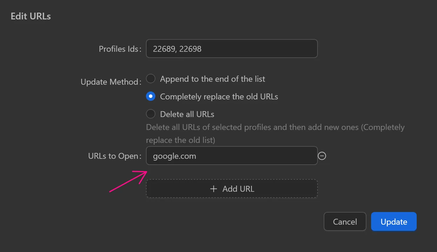
Task: Select the google.com text in URLs to Open
Action: pyautogui.click(x=174, y=156)
